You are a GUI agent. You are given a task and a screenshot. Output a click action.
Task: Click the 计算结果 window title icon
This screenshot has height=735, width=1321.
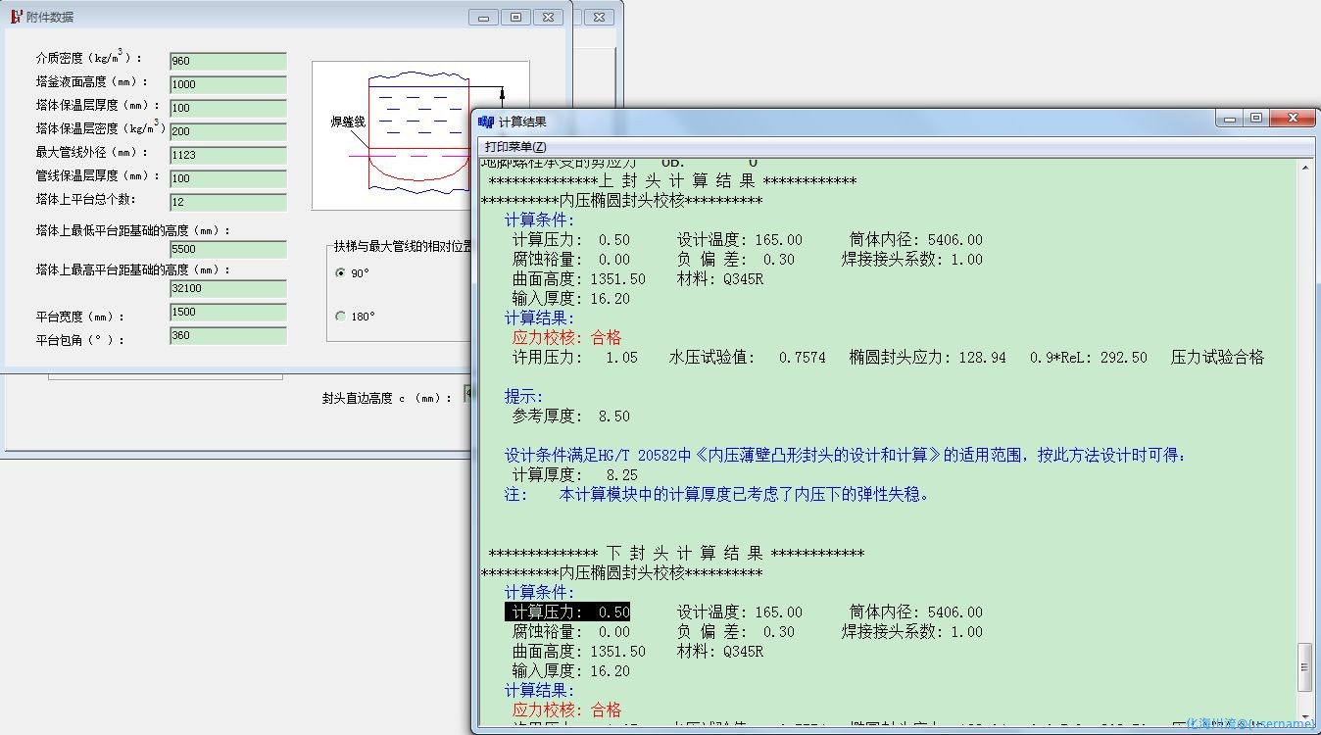pyautogui.click(x=486, y=122)
